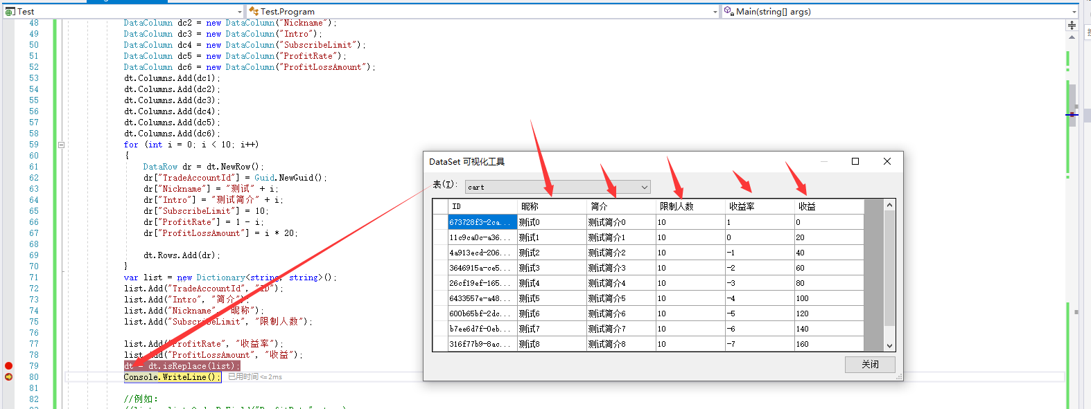Select the 测试简介0 cell
1091x409 pixels.
coord(621,222)
